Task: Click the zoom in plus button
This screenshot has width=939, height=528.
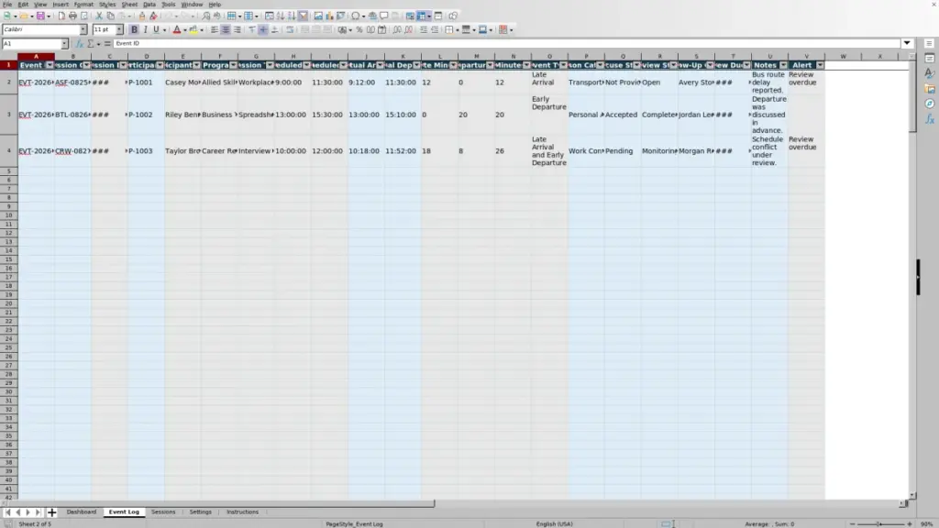Action: (x=909, y=523)
